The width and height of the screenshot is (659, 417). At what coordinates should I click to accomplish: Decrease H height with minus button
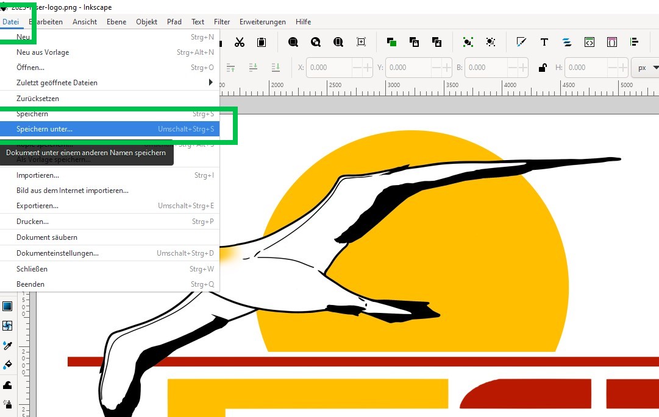(x=612, y=68)
